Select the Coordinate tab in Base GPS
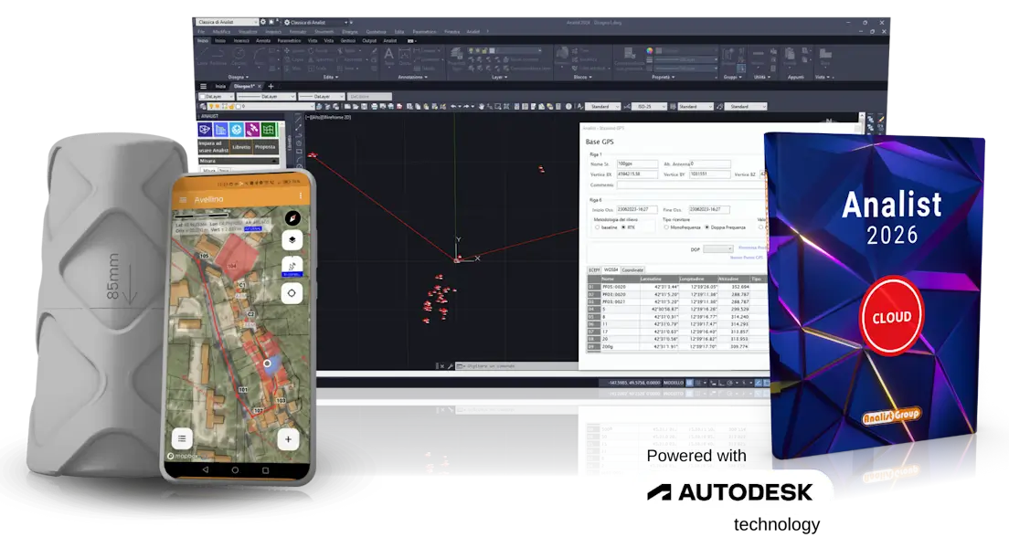Screen dimensions: 1009x548 (x=632, y=270)
